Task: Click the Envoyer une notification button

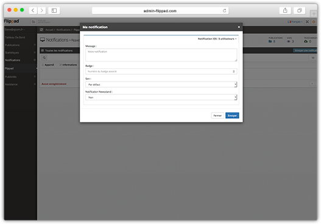Action: coord(305,51)
